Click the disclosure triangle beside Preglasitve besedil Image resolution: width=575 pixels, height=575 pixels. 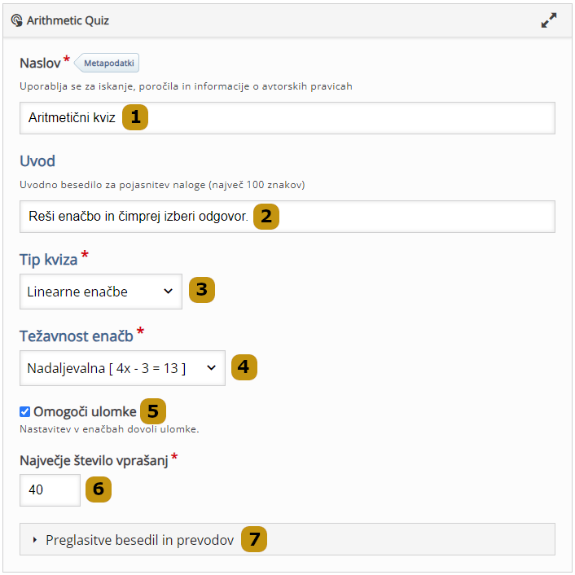[35, 539]
